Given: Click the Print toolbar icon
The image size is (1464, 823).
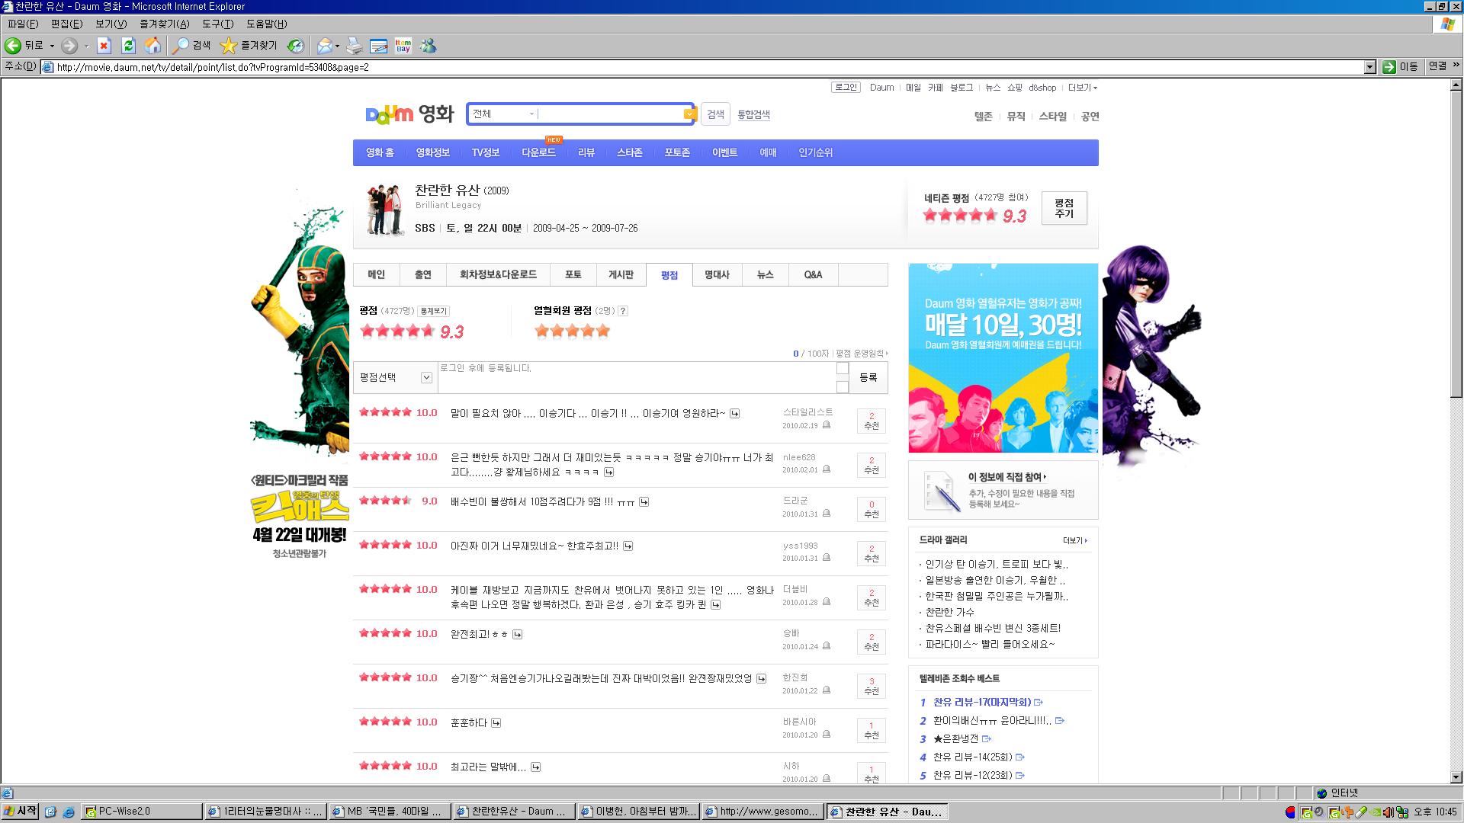Looking at the screenshot, I should pos(354,46).
